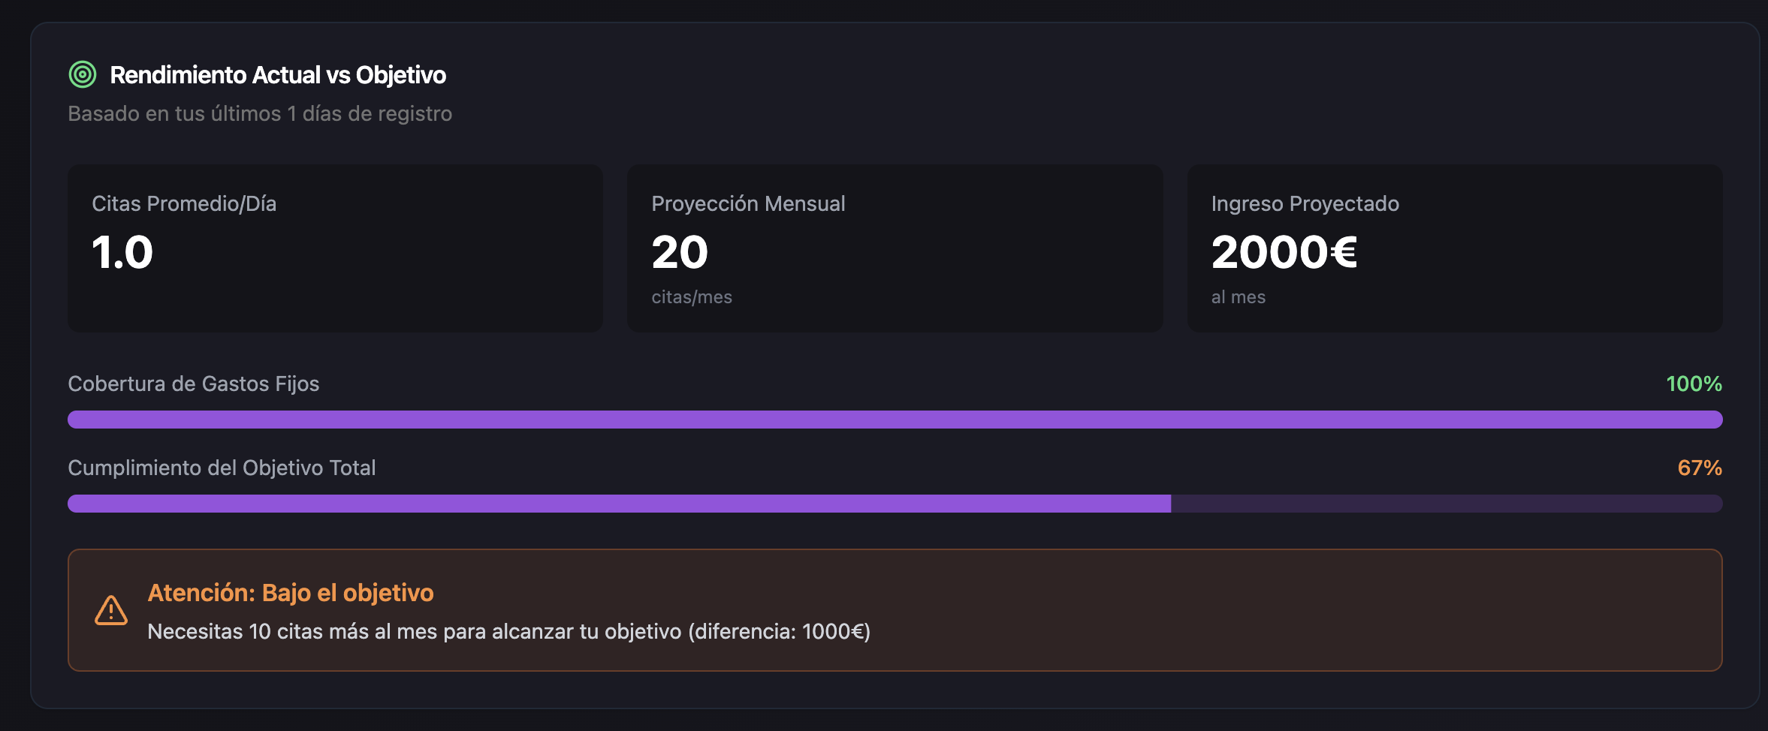Click the orange 67% completion percentage
The height and width of the screenshot is (731, 1768).
(1700, 468)
